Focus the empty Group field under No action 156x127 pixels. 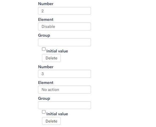click(x=64, y=105)
